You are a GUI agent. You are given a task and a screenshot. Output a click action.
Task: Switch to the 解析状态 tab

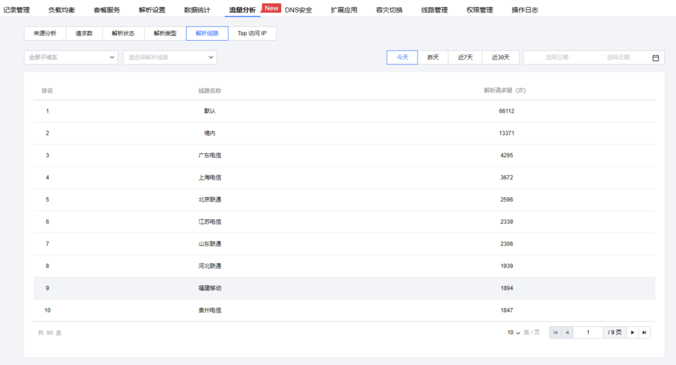point(123,33)
